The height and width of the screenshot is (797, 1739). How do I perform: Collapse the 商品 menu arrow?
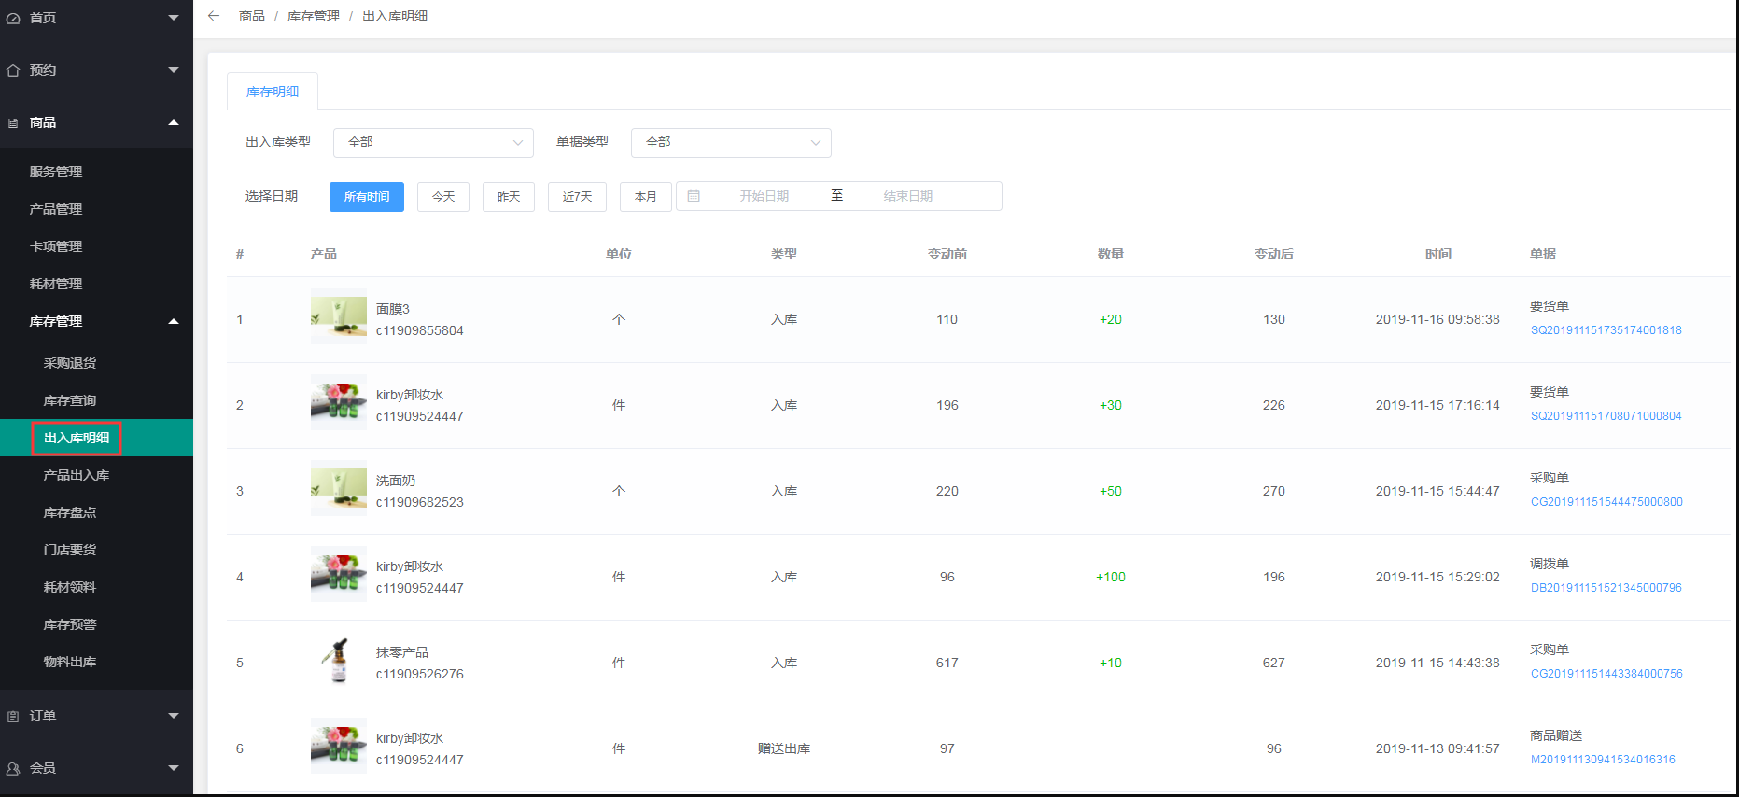coord(174,122)
